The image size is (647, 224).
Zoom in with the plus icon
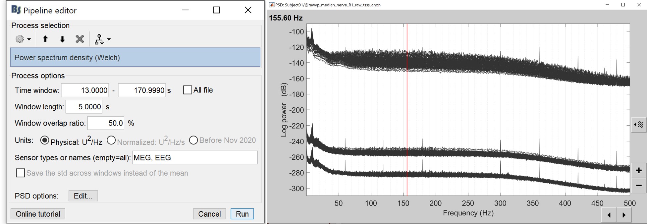tap(638, 171)
